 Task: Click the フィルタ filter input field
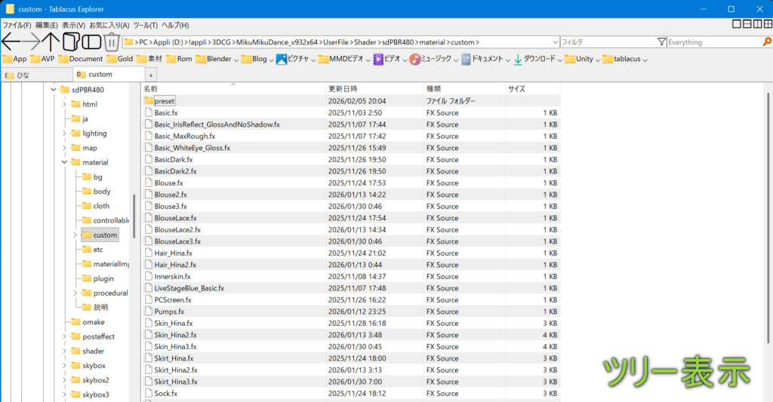[x=608, y=42]
